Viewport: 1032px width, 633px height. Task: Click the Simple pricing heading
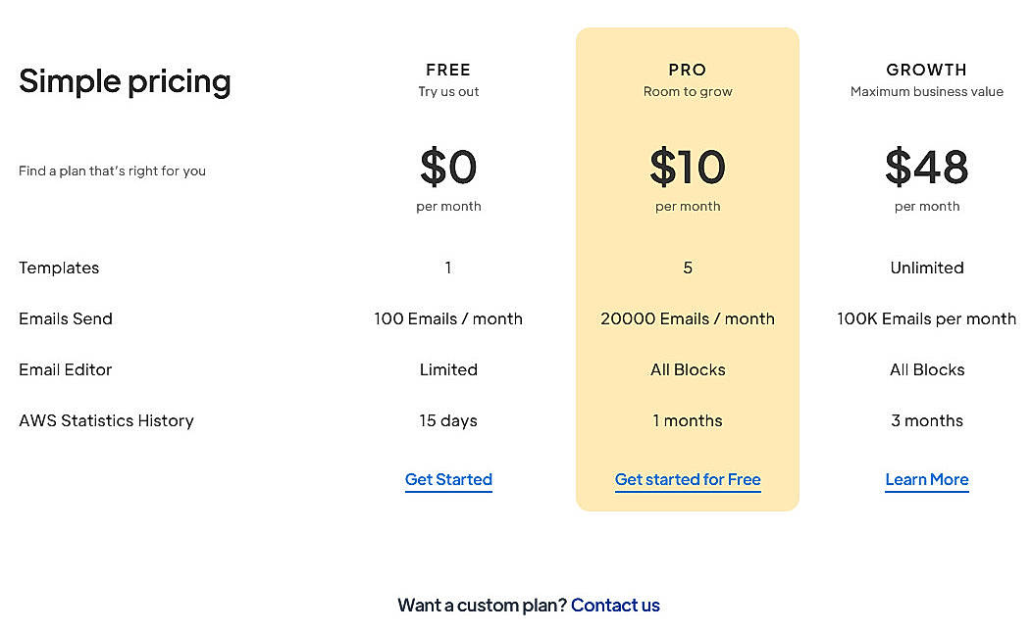point(125,82)
